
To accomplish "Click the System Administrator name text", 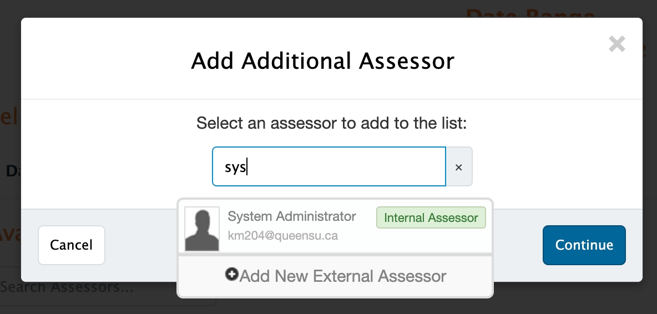I will (292, 216).
